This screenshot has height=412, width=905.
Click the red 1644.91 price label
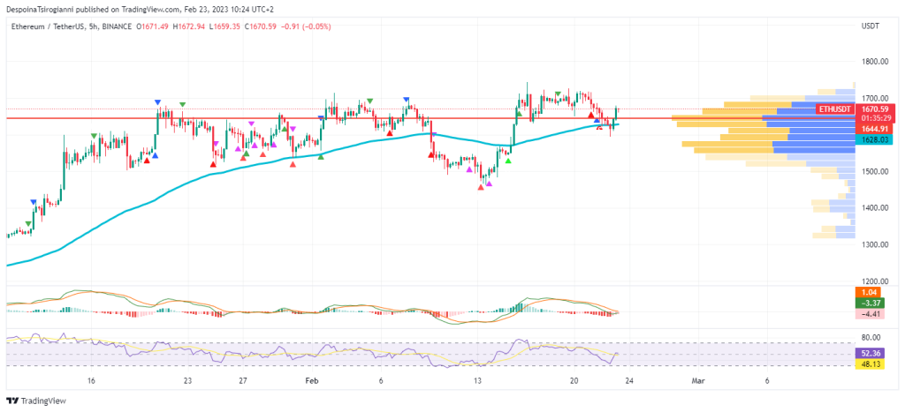pyautogui.click(x=876, y=129)
